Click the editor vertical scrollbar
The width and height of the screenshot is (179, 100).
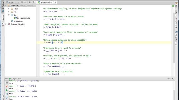pyautogui.click(x=174, y=37)
